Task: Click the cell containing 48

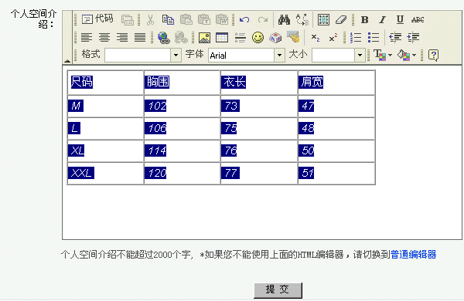Action: tap(336, 128)
